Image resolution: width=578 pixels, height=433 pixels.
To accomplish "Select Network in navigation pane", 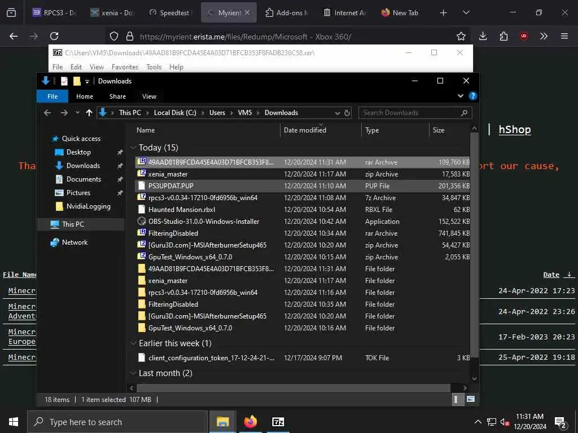I will click(75, 242).
